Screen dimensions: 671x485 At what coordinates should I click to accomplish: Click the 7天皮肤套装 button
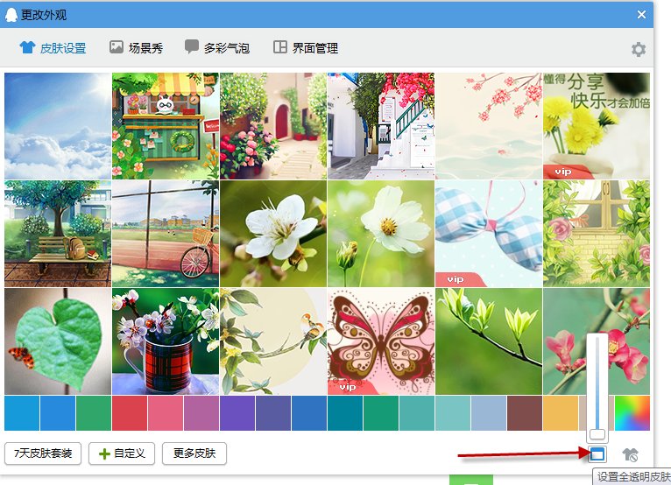43,453
